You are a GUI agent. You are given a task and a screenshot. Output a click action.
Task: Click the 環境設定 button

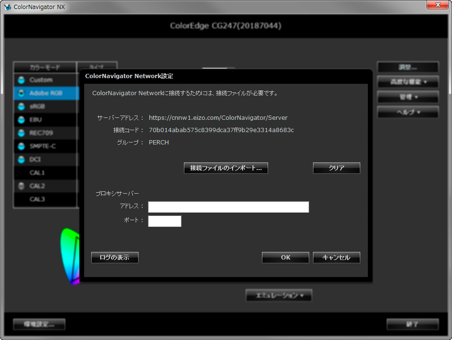39,324
